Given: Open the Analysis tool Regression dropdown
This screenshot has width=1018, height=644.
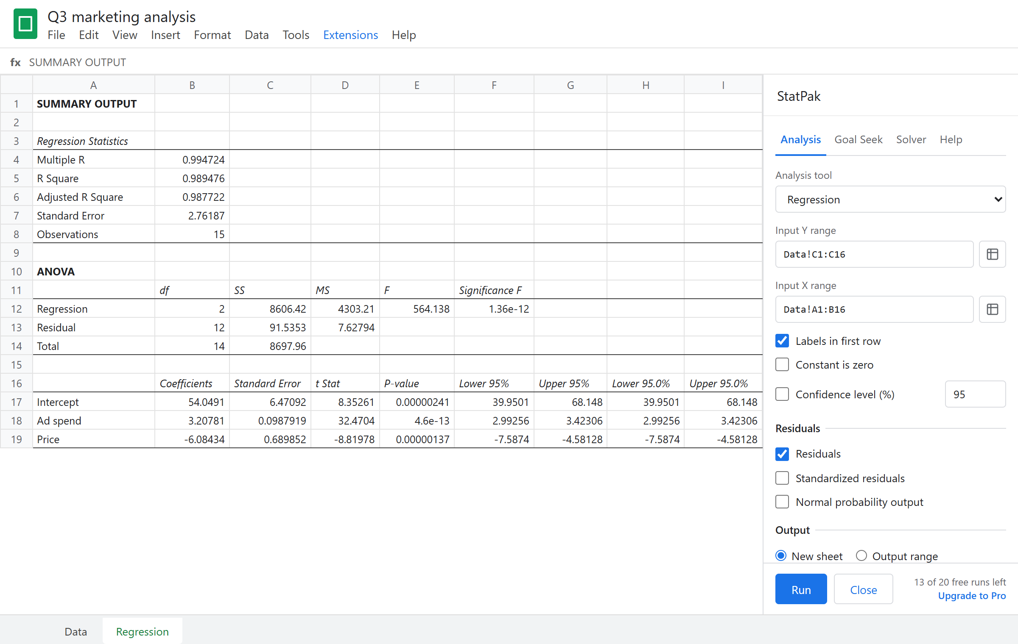Looking at the screenshot, I should pos(890,199).
